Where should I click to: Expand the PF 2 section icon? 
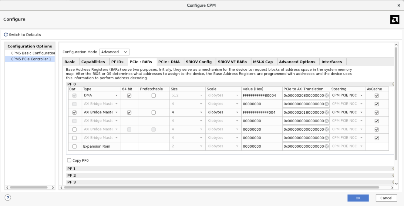[393, 175]
